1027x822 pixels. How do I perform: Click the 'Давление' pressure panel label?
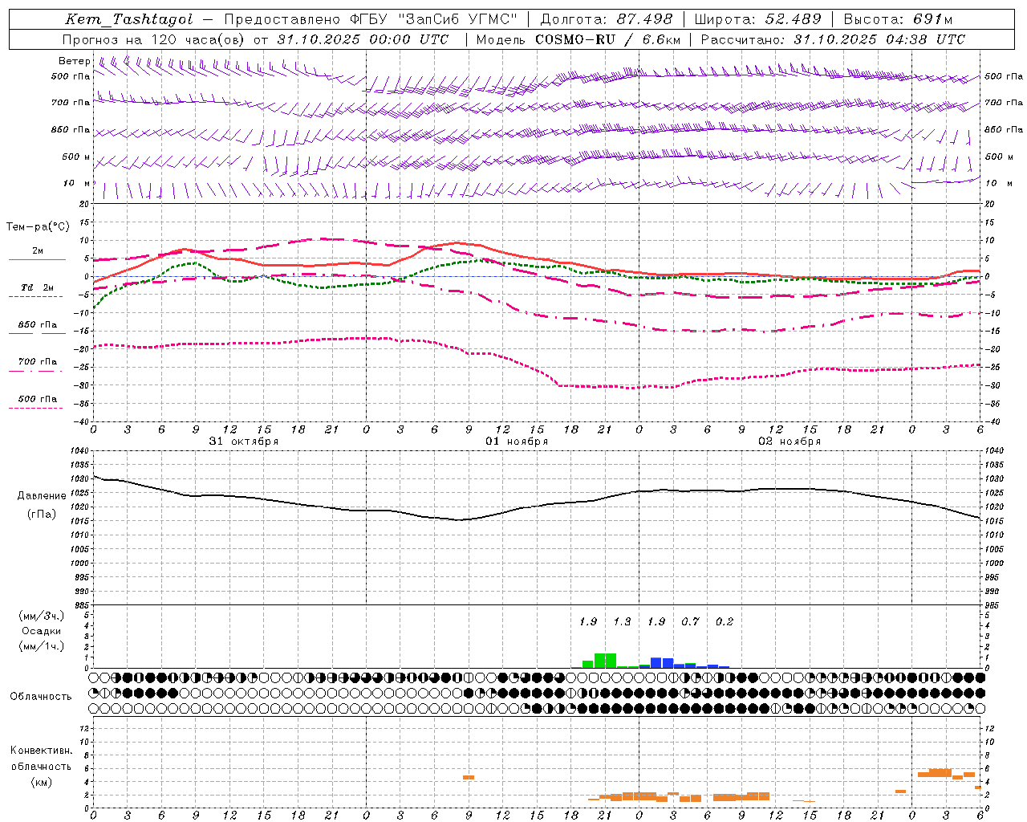tap(42, 496)
